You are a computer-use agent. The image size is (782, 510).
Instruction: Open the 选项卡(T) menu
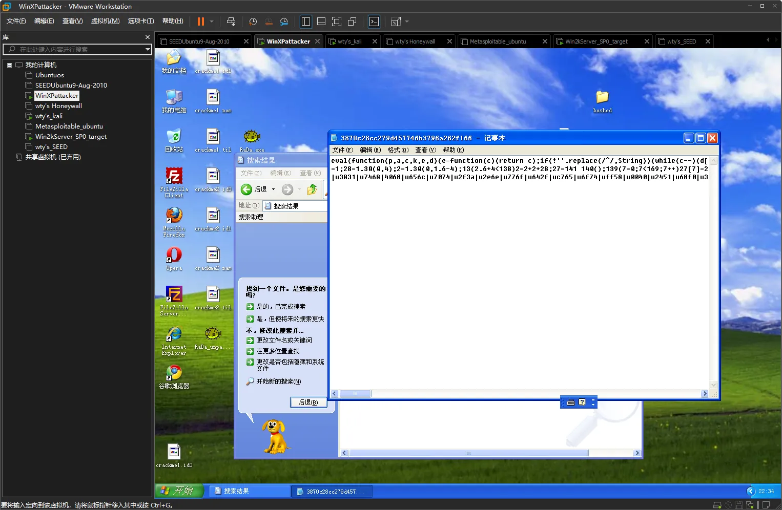(x=141, y=21)
